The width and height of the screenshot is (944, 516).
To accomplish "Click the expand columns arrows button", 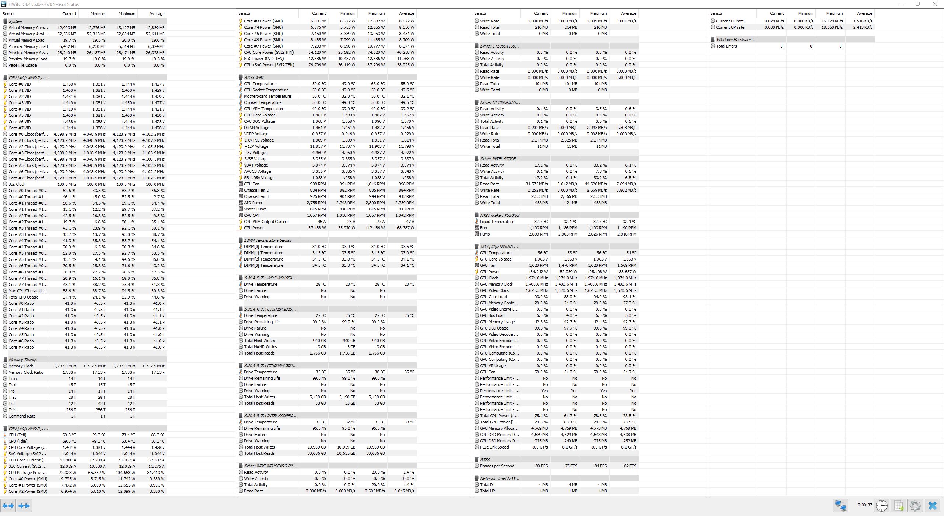I will (x=8, y=506).
